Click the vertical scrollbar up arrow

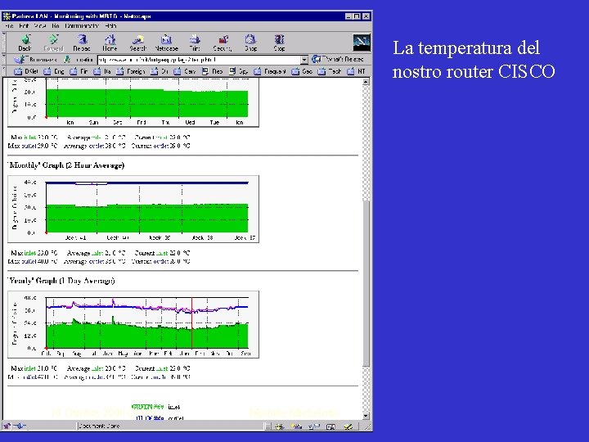coord(366,82)
